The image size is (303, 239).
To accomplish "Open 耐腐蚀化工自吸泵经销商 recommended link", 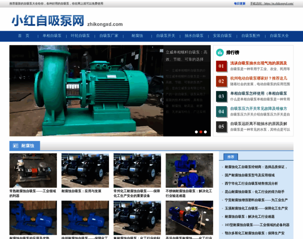I will [256, 167].
